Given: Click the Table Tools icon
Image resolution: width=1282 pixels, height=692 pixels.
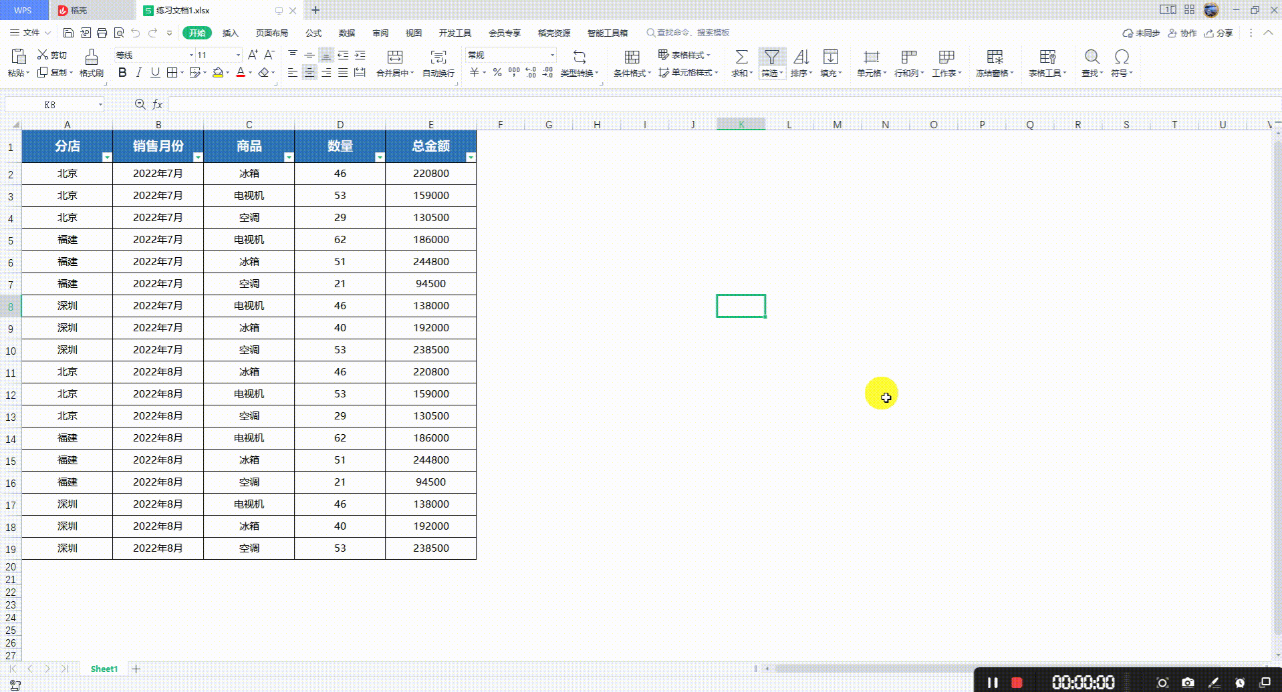Looking at the screenshot, I should pyautogui.click(x=1047, y=57).
